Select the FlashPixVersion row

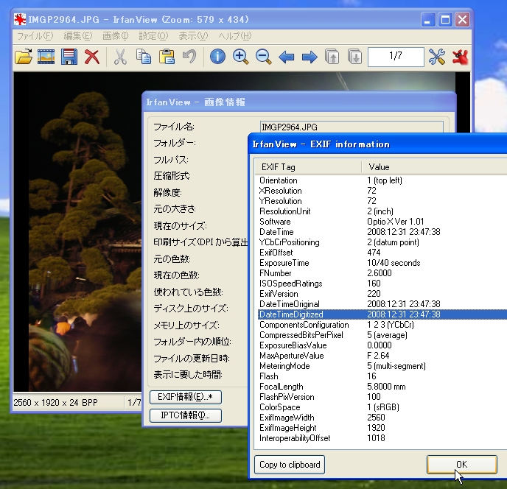pos(382,397)
